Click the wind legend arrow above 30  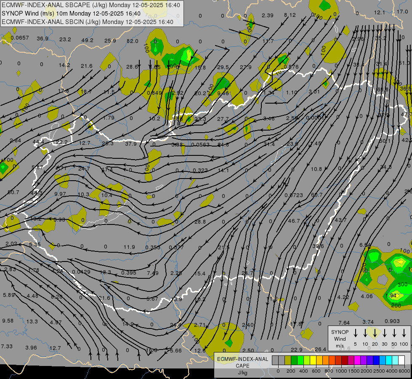click(x=385, y=333)
